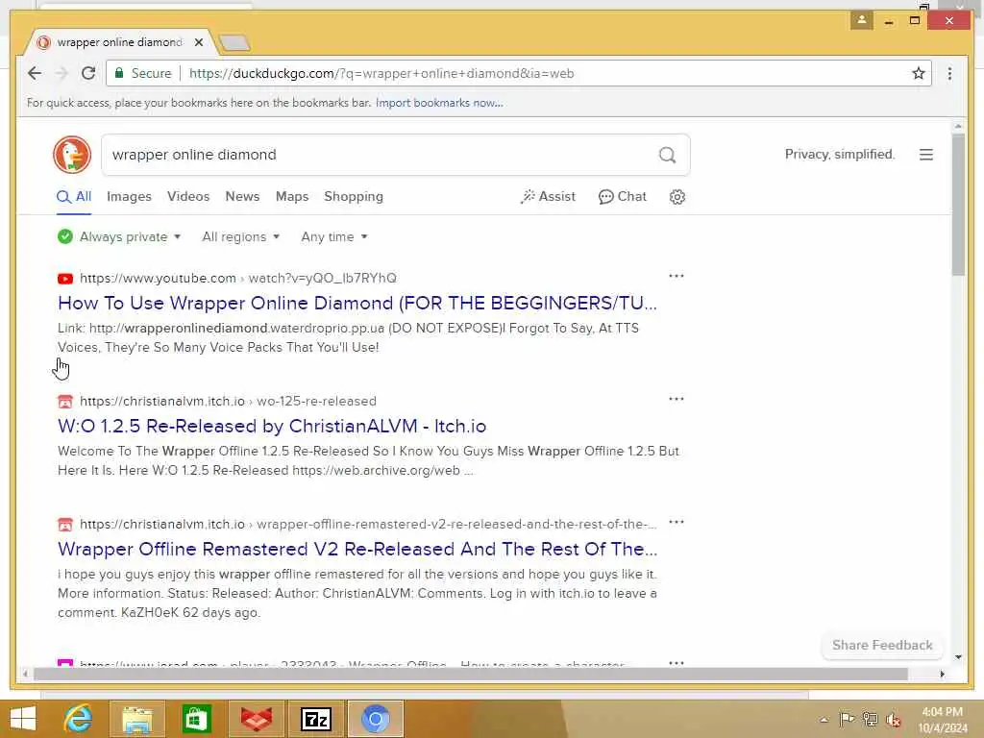Open Wrapper Offline Remastered V2 Re-Released link
The height and width of the screenshot is (738, 984).
(x=357, y=549)
